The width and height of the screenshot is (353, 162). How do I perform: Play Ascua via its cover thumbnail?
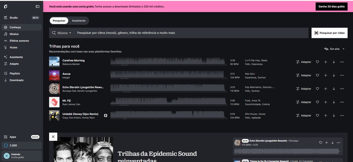point(54,75)
